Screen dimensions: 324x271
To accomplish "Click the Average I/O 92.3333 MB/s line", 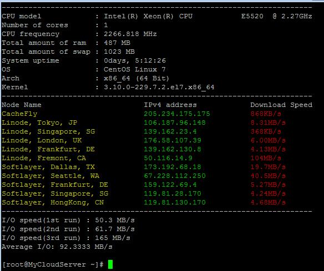I will [x=57, y=247].
